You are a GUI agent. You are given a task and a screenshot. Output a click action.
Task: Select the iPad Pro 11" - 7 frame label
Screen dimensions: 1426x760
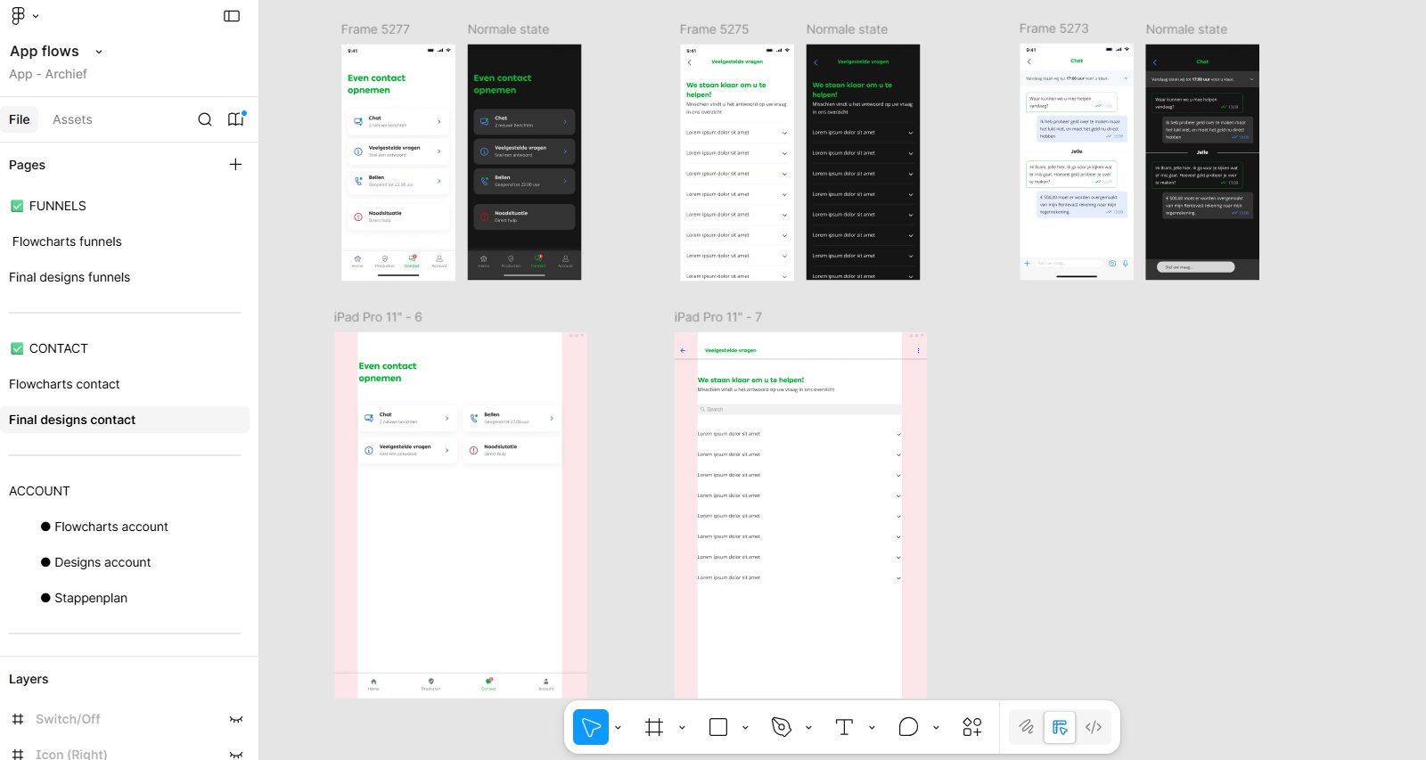point(717,317)
